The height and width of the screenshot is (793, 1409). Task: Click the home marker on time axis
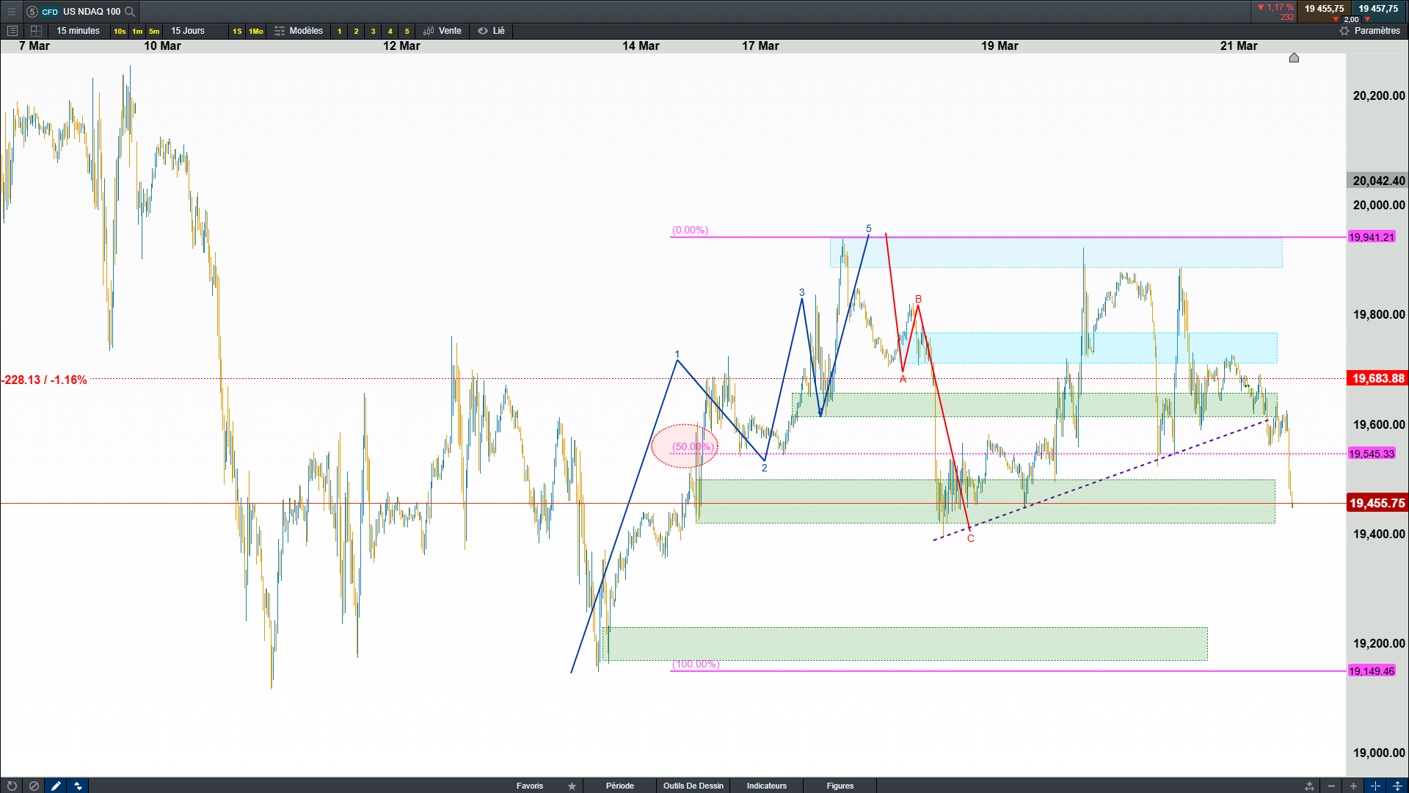click(1294, 57)
